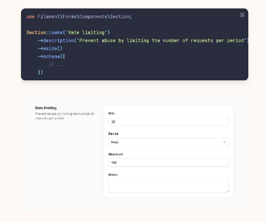Click the Period field label
Screen dimensions: 266x222
coord(113,134)
